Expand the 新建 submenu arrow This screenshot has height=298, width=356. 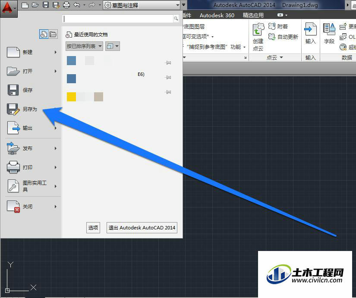pos(55,52)
